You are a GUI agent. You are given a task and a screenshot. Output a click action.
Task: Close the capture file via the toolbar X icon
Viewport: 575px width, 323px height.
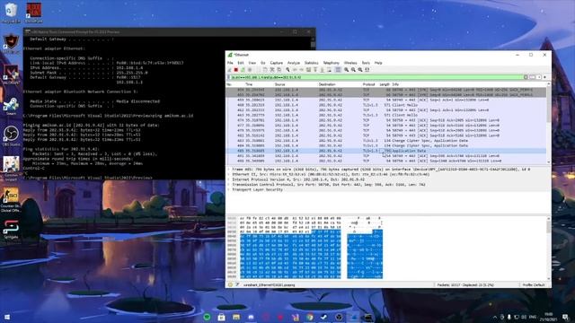tap(272, 70)
